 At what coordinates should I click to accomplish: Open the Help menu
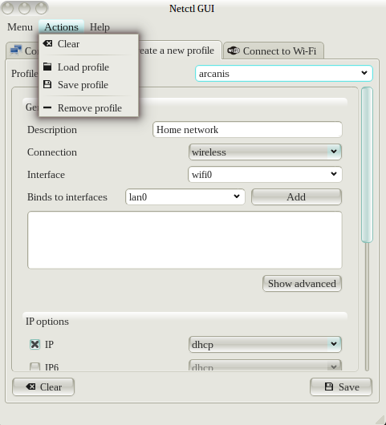(x=100, y=27)
